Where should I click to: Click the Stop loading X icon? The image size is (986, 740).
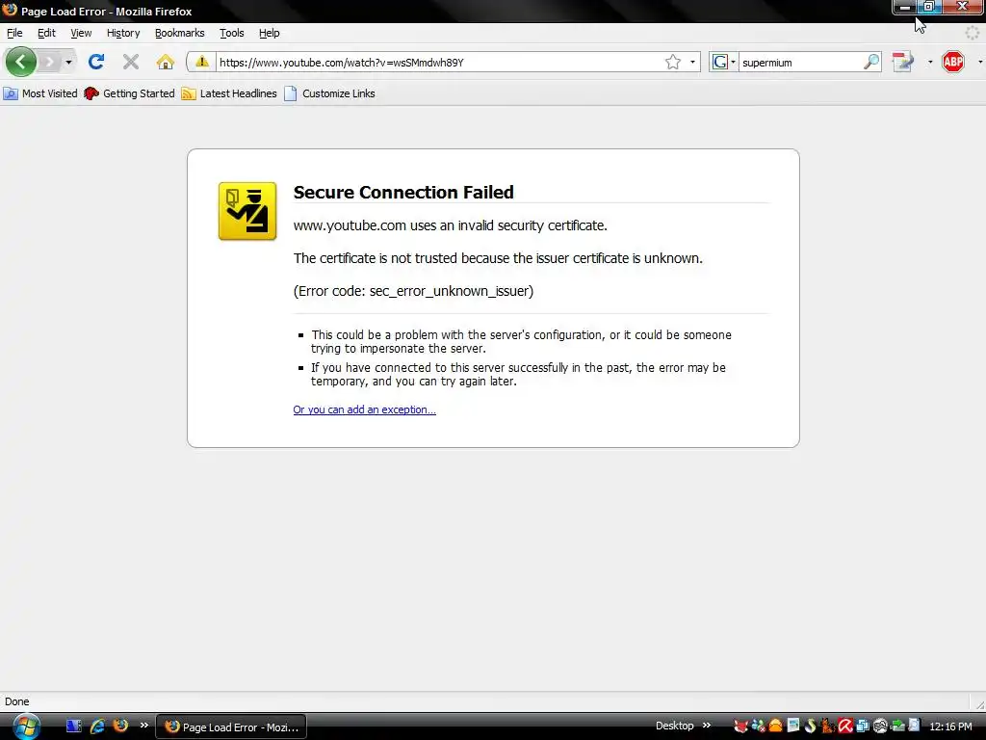[x=131, y=62]
